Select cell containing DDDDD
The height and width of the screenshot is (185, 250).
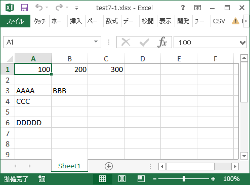tap(33, 123)
